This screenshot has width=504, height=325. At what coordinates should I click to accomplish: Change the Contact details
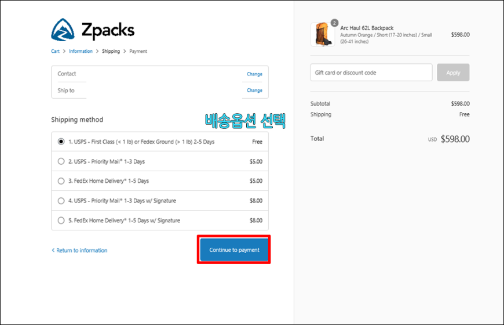tap(254, 74)
